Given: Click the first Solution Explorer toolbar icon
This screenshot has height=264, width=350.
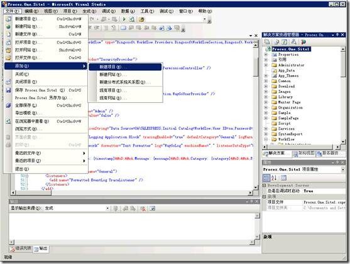Looking at the screenshot, I should [x=267, y=41].
